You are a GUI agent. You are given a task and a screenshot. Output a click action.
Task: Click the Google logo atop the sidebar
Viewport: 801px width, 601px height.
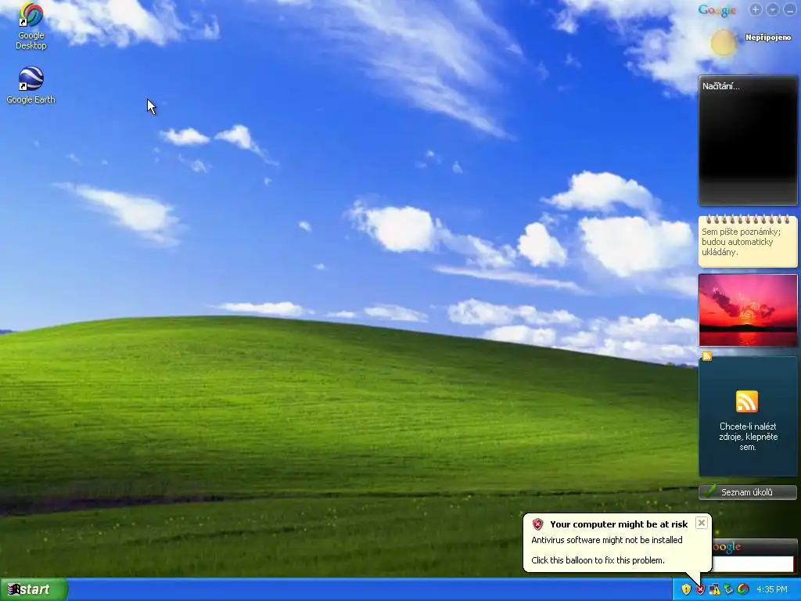[x=717, y=10]
